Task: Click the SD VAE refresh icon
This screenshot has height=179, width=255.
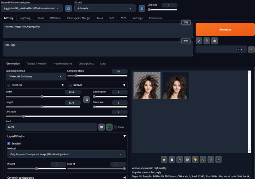Action: 142,8
